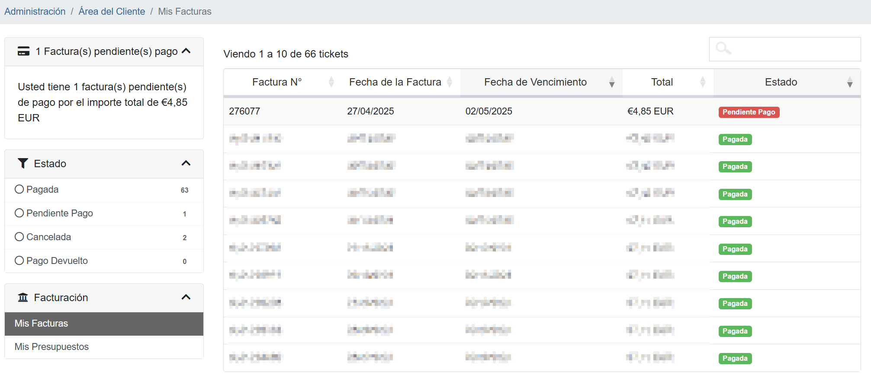Click the credit card icon for pending invoices
The height and width of the screenshot is (375, 871).
point(23,51)
